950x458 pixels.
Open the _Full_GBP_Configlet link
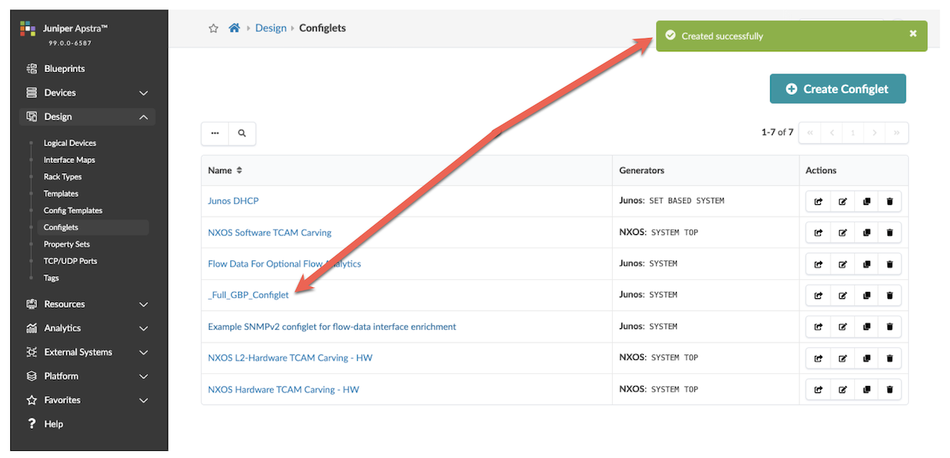tap(248, 295)
